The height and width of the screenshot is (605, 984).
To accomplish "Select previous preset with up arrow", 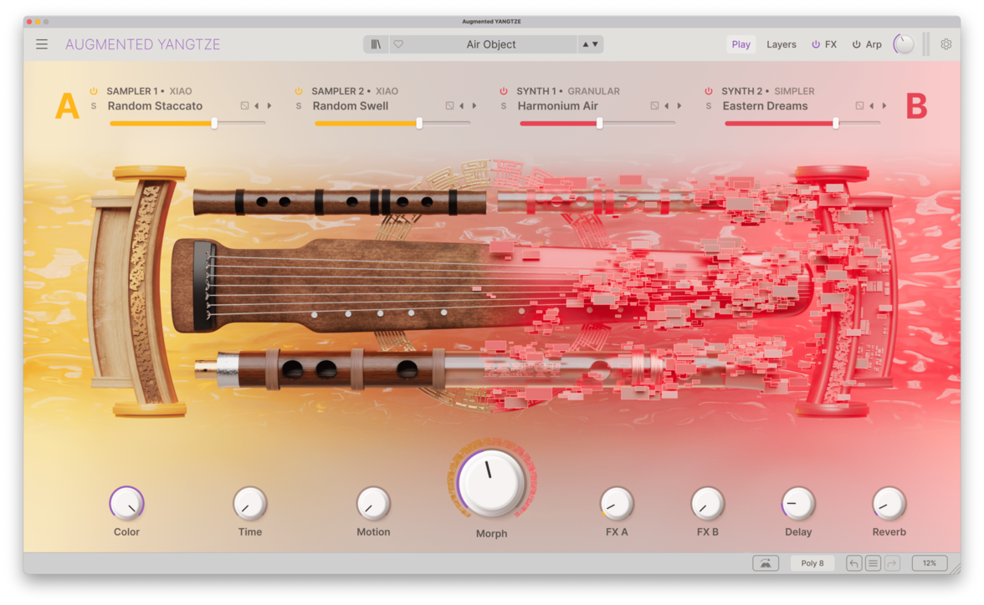I will tap(586, 44).
